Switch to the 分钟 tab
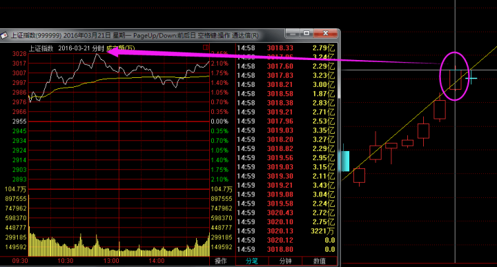This screenshot has height=267, width=497. point(285,261)
